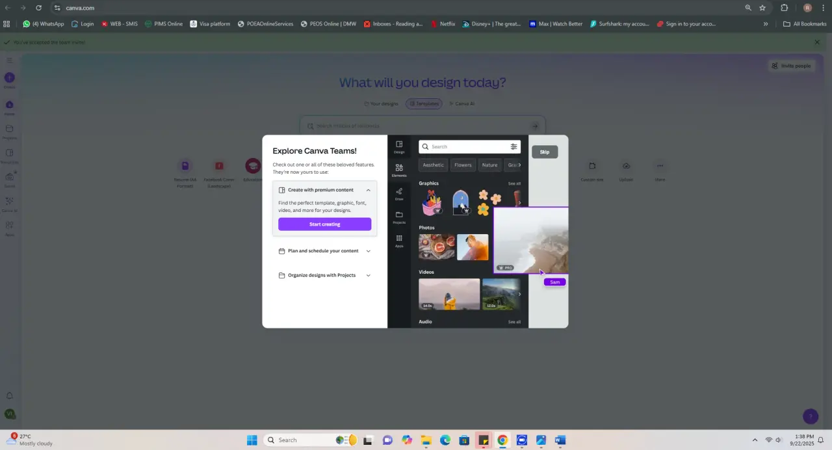Show more bookmarks with the chevron

(x=765, y=24)
